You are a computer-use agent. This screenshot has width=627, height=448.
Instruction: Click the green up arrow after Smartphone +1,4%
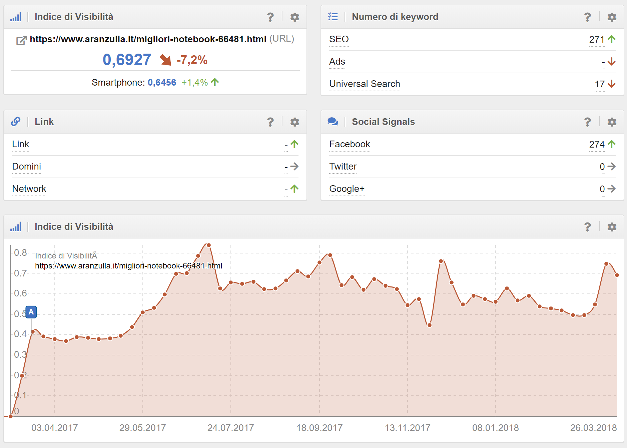tap(215, 82)
